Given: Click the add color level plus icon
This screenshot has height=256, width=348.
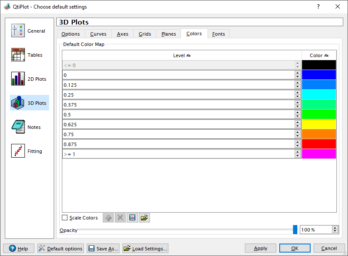Looking at the screenshot, I should pos(108,218).
